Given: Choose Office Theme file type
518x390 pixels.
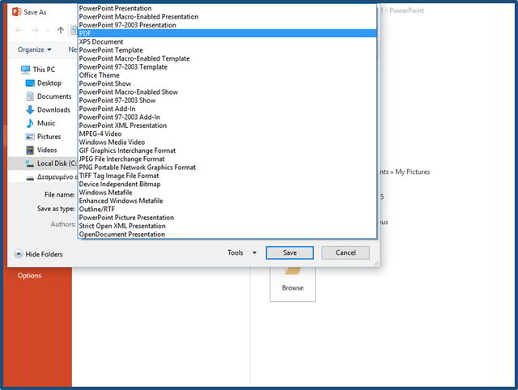Looking at the screenshot, I should [227, 75].
